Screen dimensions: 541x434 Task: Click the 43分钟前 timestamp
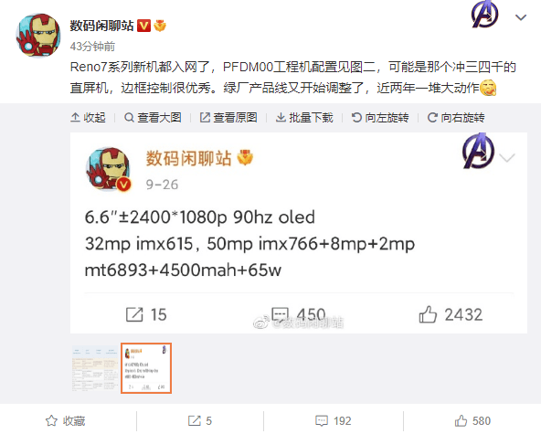[x=92, y=47]
